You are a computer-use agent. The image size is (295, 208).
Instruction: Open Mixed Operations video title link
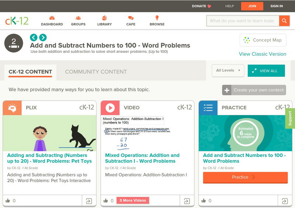point(142,158)
